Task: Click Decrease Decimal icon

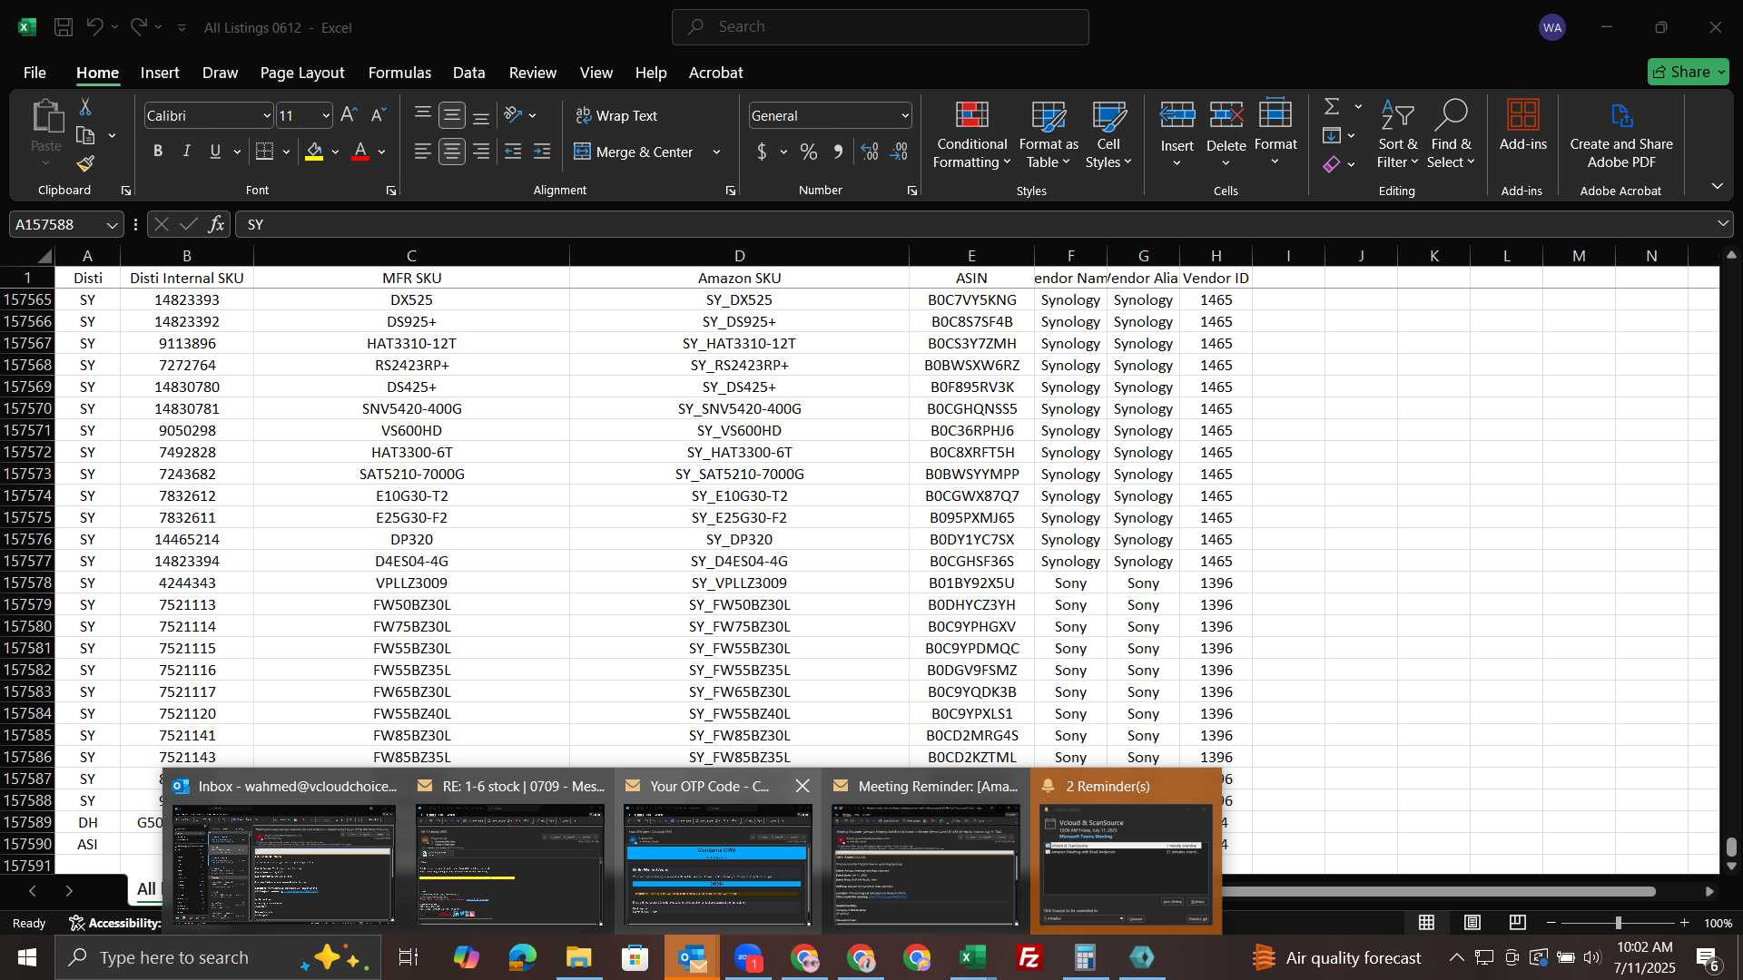Action: tap(899, 152)
